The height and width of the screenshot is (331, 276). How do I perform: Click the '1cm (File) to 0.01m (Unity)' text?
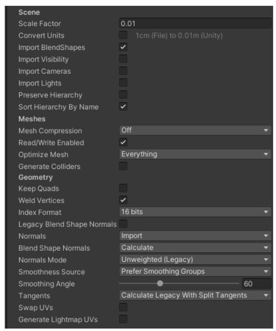point(179,36)
